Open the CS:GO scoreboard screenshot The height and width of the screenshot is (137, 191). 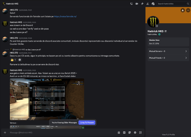(47, 99)
